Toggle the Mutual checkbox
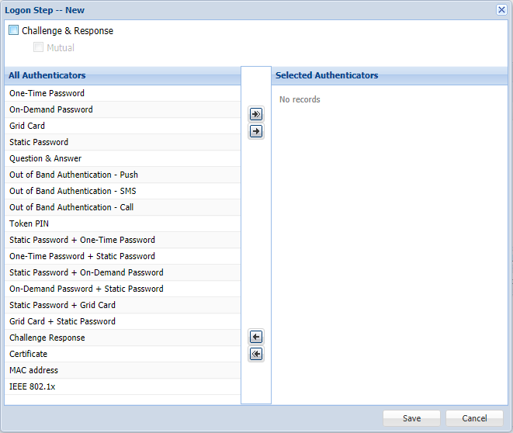This screenshot has width=513, height=433. click(x=39, y=47)
